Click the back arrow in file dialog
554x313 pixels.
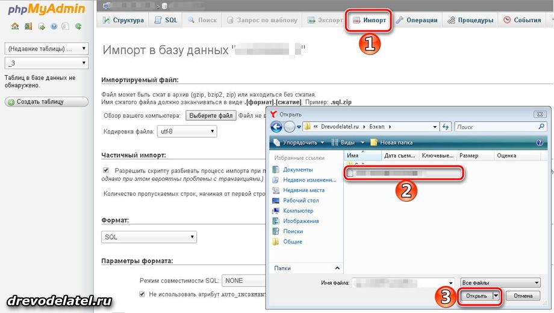pyautogui.click(x=276, y=127)
